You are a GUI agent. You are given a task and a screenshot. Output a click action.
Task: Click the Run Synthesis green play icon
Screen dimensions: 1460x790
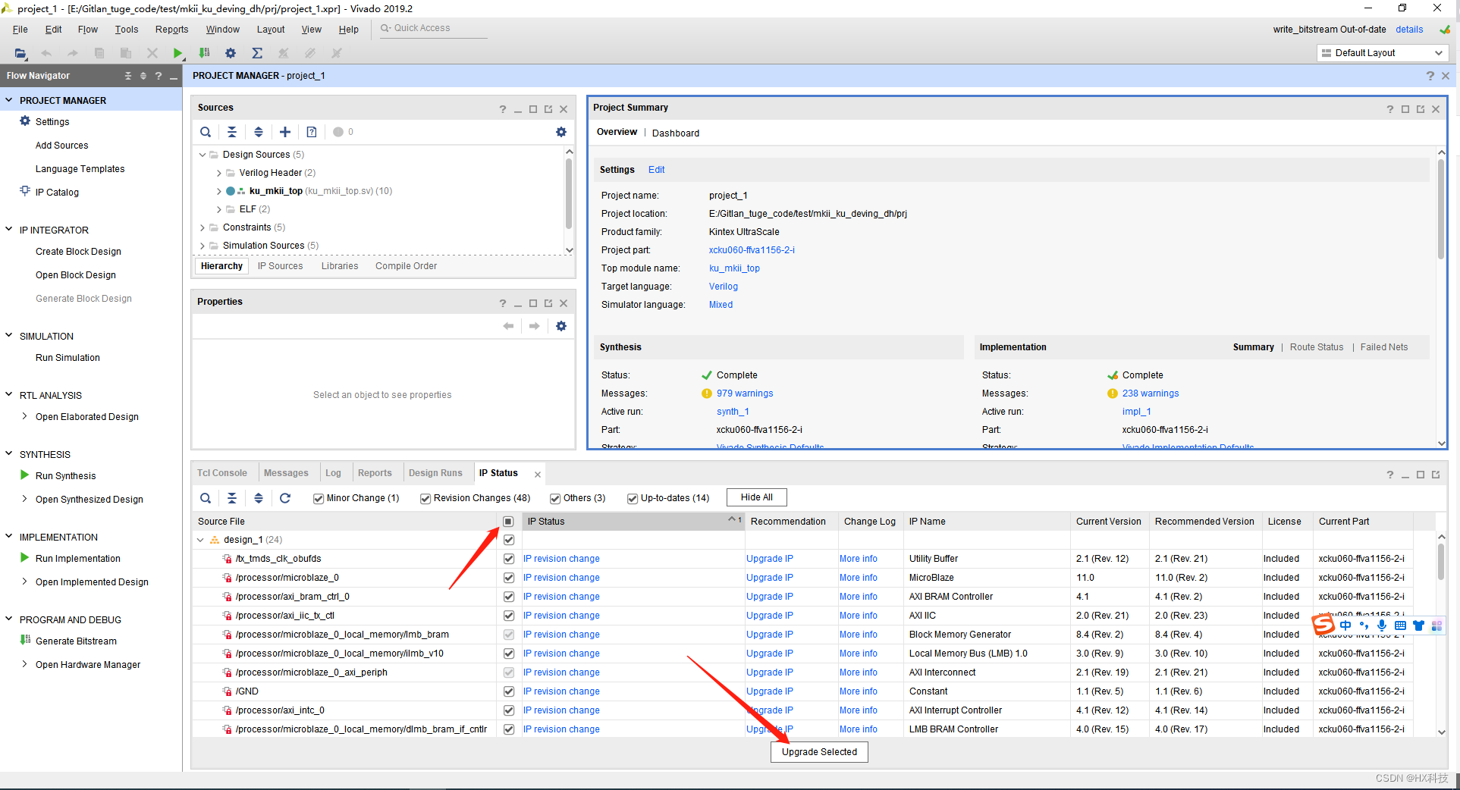click(25, 475)
